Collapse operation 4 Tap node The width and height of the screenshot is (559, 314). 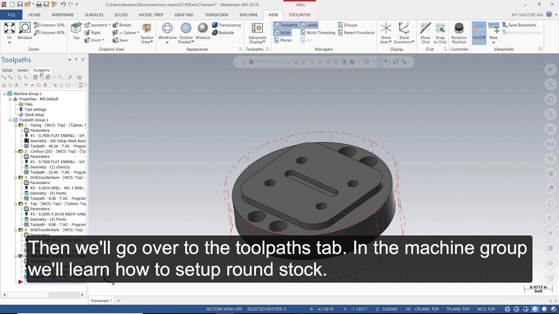16,204
